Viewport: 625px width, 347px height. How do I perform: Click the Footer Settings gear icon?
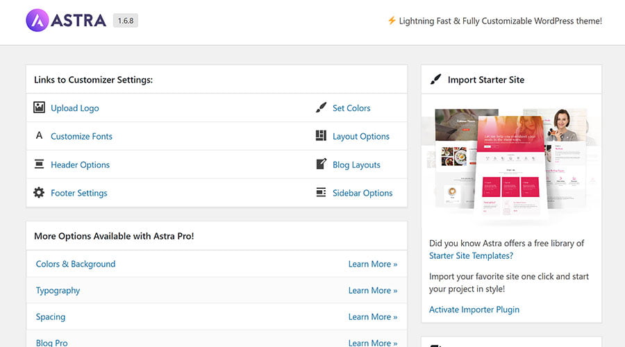tap(39, 192)
